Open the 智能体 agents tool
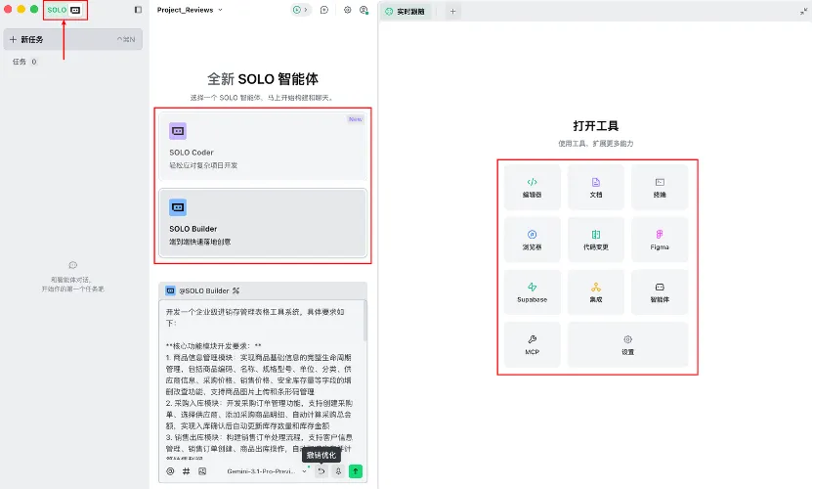Screen dimensions: 813x489 click(x=660, y=292)
